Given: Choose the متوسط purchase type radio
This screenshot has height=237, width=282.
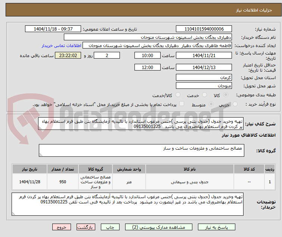Looking at the screenshot, I should 211,104.
